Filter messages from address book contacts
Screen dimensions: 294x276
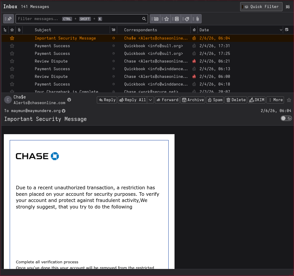point(177,19)
